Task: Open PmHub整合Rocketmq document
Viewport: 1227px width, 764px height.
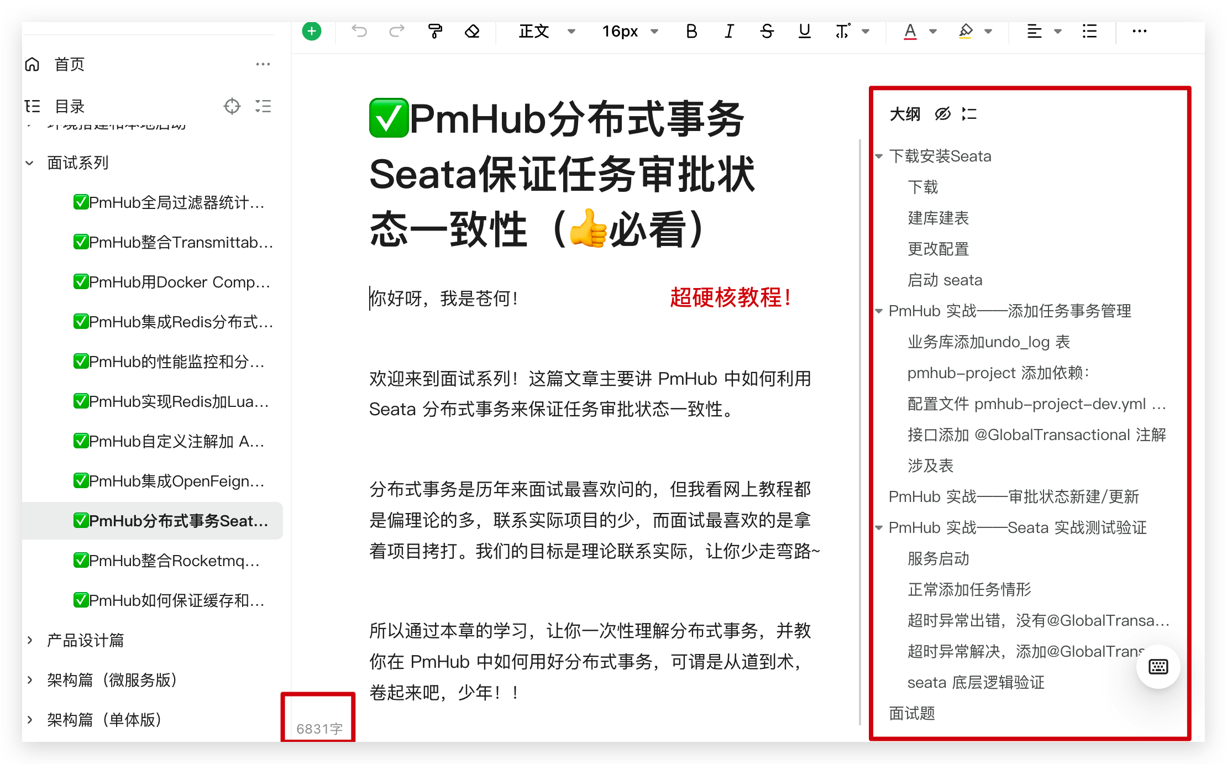Action: (x=167, y=561)
